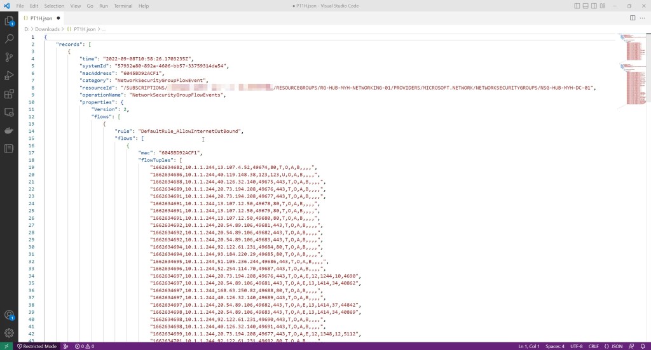Screen dimensions: 651x350
Task: Open the CRLF end-of-line selector
Action: click(593, 346)
